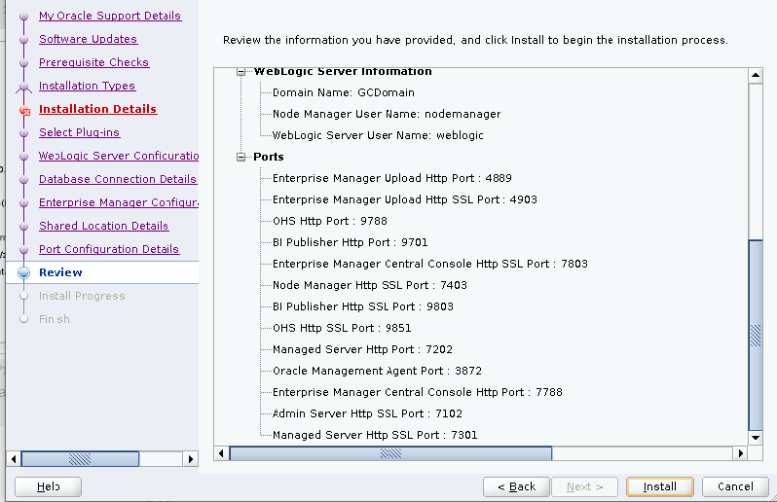Cancel the installation wizard

point(735,486)
